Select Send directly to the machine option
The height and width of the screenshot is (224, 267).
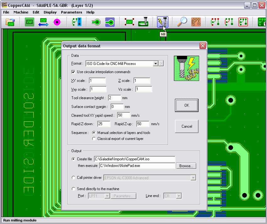pyautogui.click(x=74, y=189)
